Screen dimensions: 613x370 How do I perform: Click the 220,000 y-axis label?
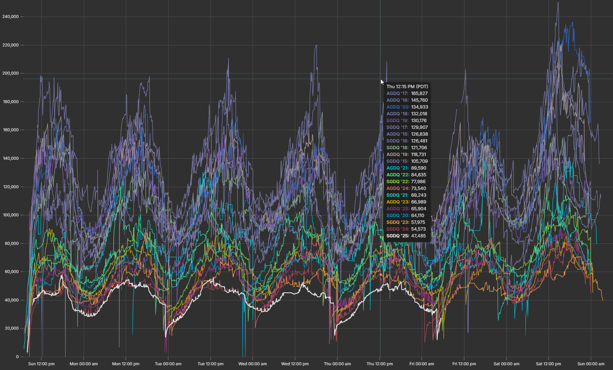11,45
